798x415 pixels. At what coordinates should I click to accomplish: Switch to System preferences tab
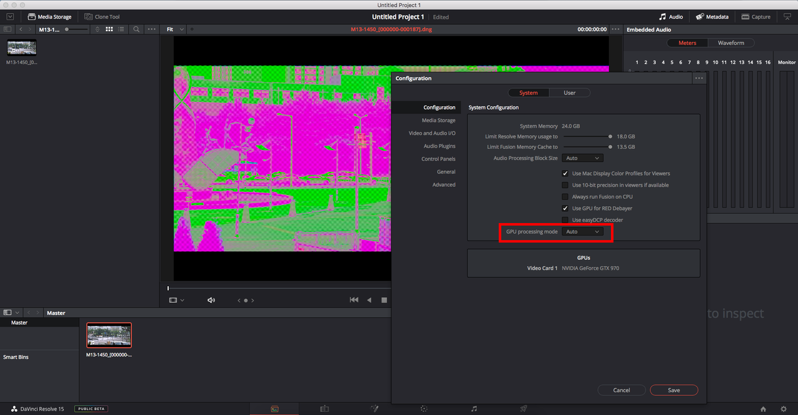[x=529, y=93]
